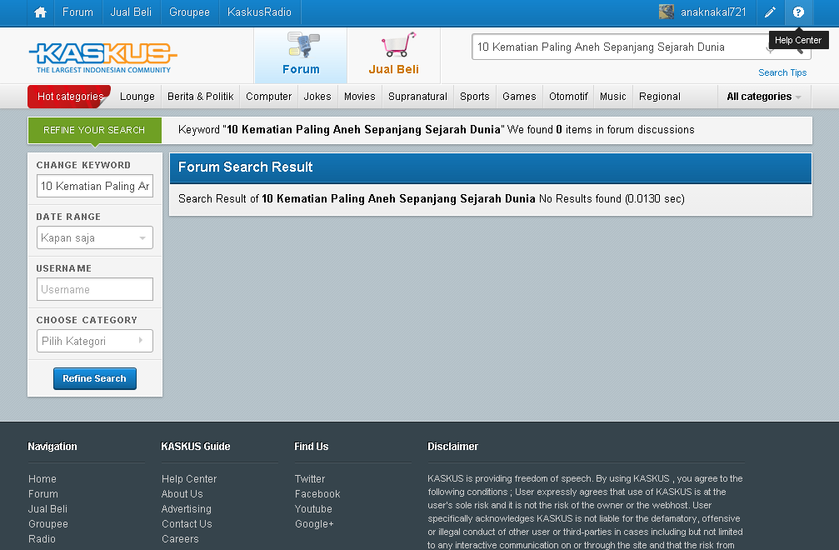839x550 pixels.
Task: Open the Computer category
Action: pos(268,97)
